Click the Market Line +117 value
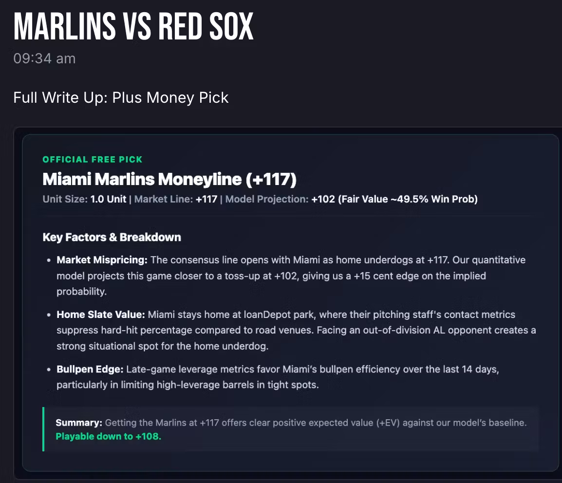 pyautogui.click(x=206, y=199)
